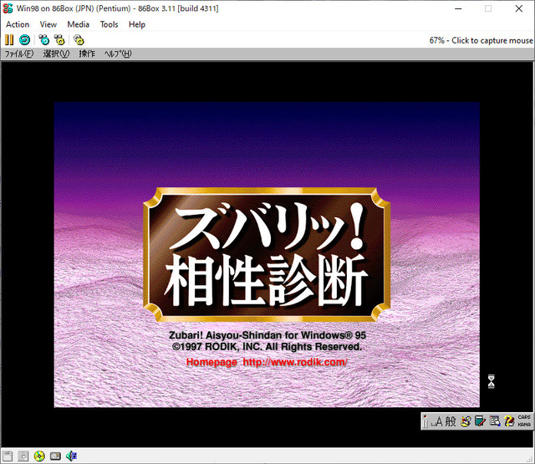Open the IME help question mark icon
The height and width of the screenshot is (464, 535).
click(509, 421)
